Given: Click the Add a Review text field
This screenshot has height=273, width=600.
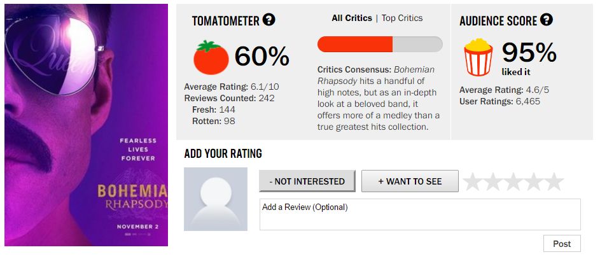Looking at the screenshot, I should (420, 214).
